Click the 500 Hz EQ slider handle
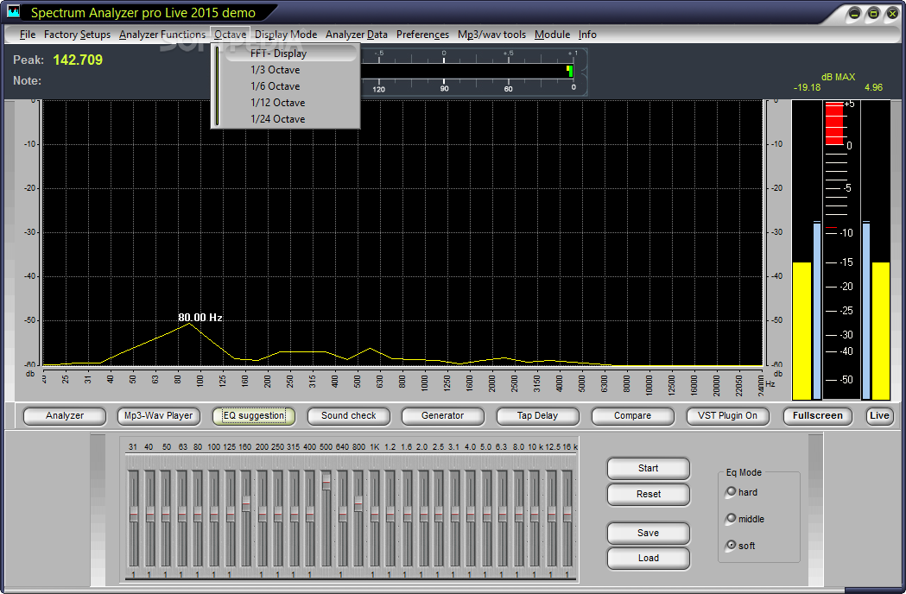 (x=326, y=482)
